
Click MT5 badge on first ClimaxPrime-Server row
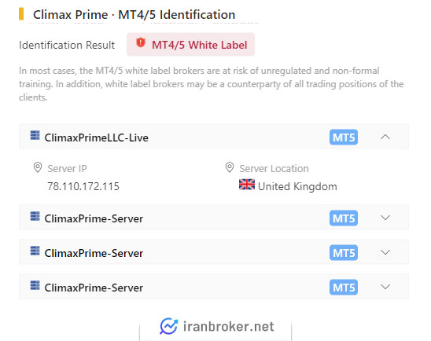(x=344, y=218)
